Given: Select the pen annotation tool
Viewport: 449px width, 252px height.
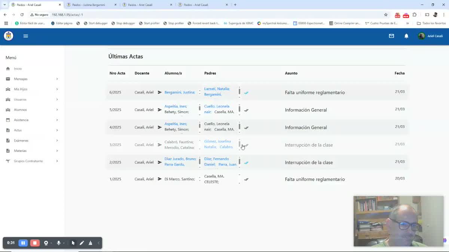Looking at the screenshot, I should (82, 243).
